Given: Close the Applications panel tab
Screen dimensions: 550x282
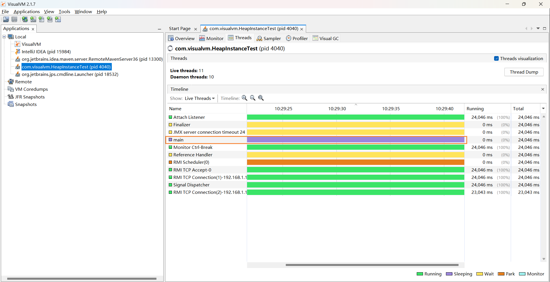Looking at the screenshot, I should point(33,29).
